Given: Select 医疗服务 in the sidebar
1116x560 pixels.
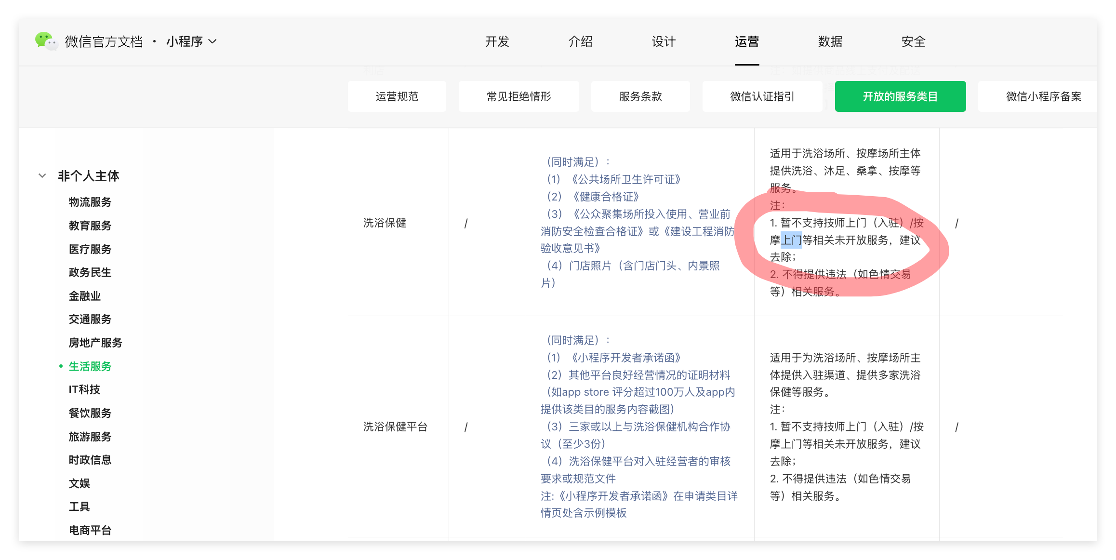Looking at the screenshot, I should (90, 249).
